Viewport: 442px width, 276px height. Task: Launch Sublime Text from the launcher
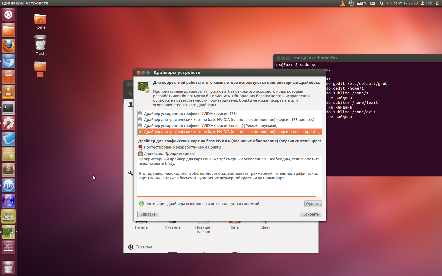[x=8, y=170]
